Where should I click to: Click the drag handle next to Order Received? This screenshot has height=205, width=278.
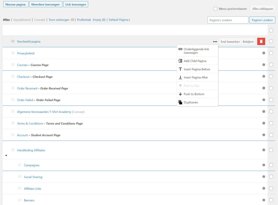13,88
